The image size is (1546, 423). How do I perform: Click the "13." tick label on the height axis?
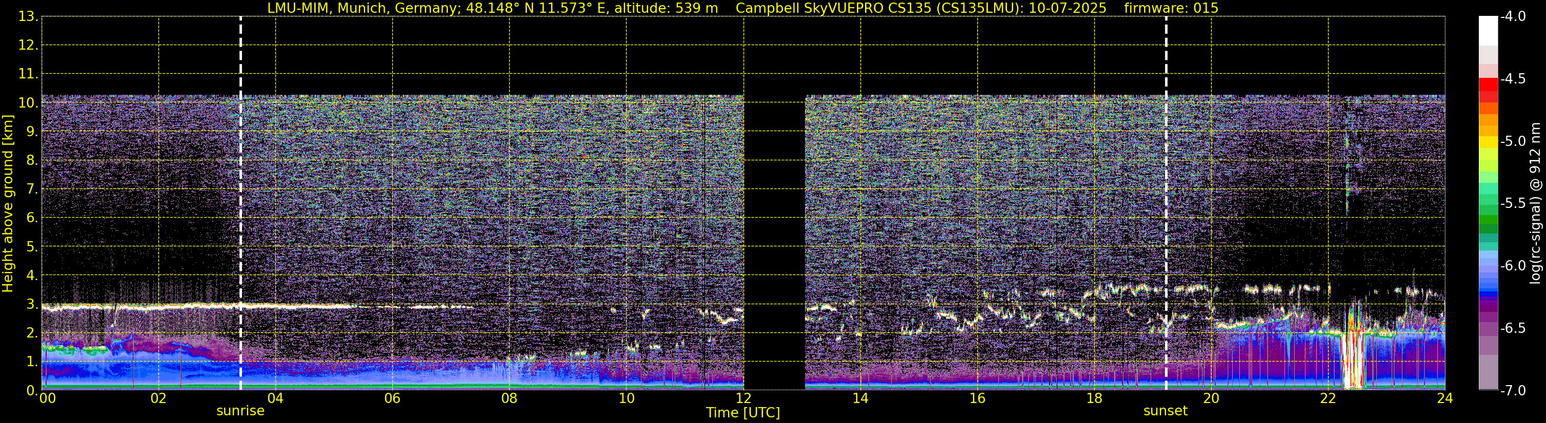pos(28,17)
